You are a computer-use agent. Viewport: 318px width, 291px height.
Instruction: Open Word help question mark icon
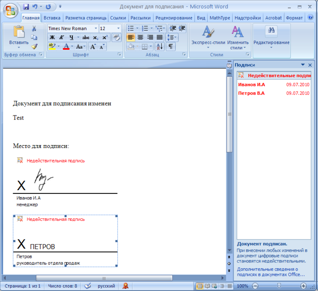(310, 17)
